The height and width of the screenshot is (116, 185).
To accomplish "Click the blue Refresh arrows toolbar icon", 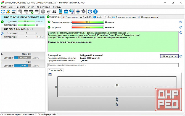I will click(x=3, y=11).
